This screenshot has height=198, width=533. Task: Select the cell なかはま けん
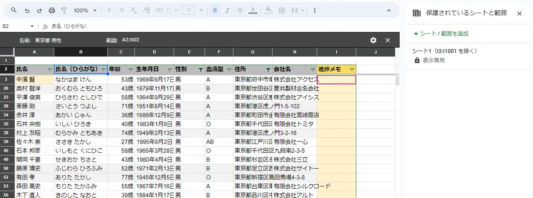point(80,80)
